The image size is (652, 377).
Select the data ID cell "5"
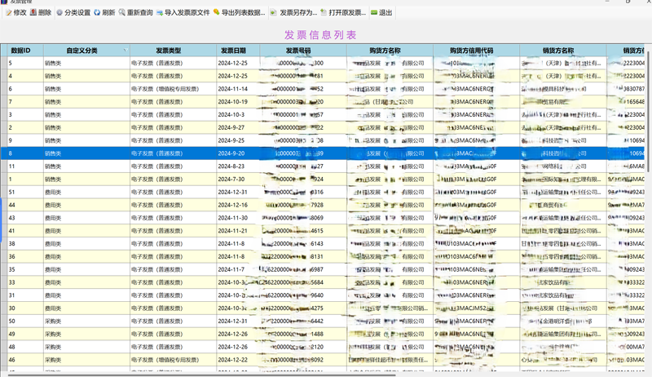pyautogui.click(x=25, y=64)
